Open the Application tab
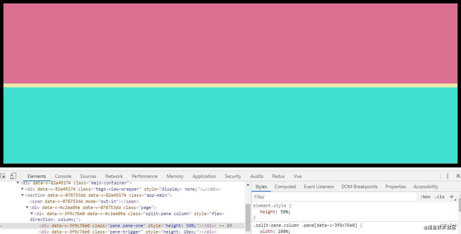The height and width of the screenshot is (234, 461). click(x=204, y=176)
